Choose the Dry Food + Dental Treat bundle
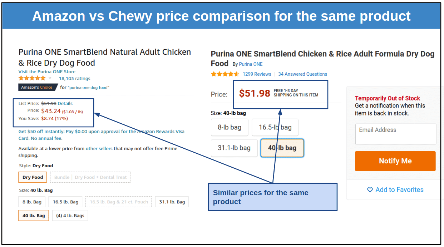This screenshot has width=444, height=247. click(90, 177)
